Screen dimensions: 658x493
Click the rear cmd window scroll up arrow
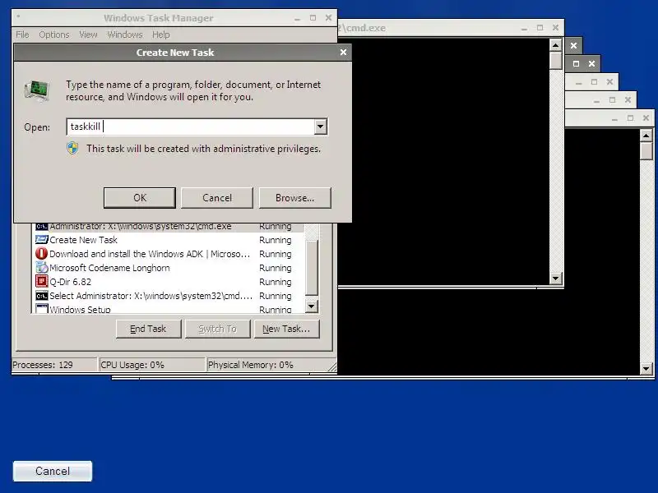click(646, 135)
